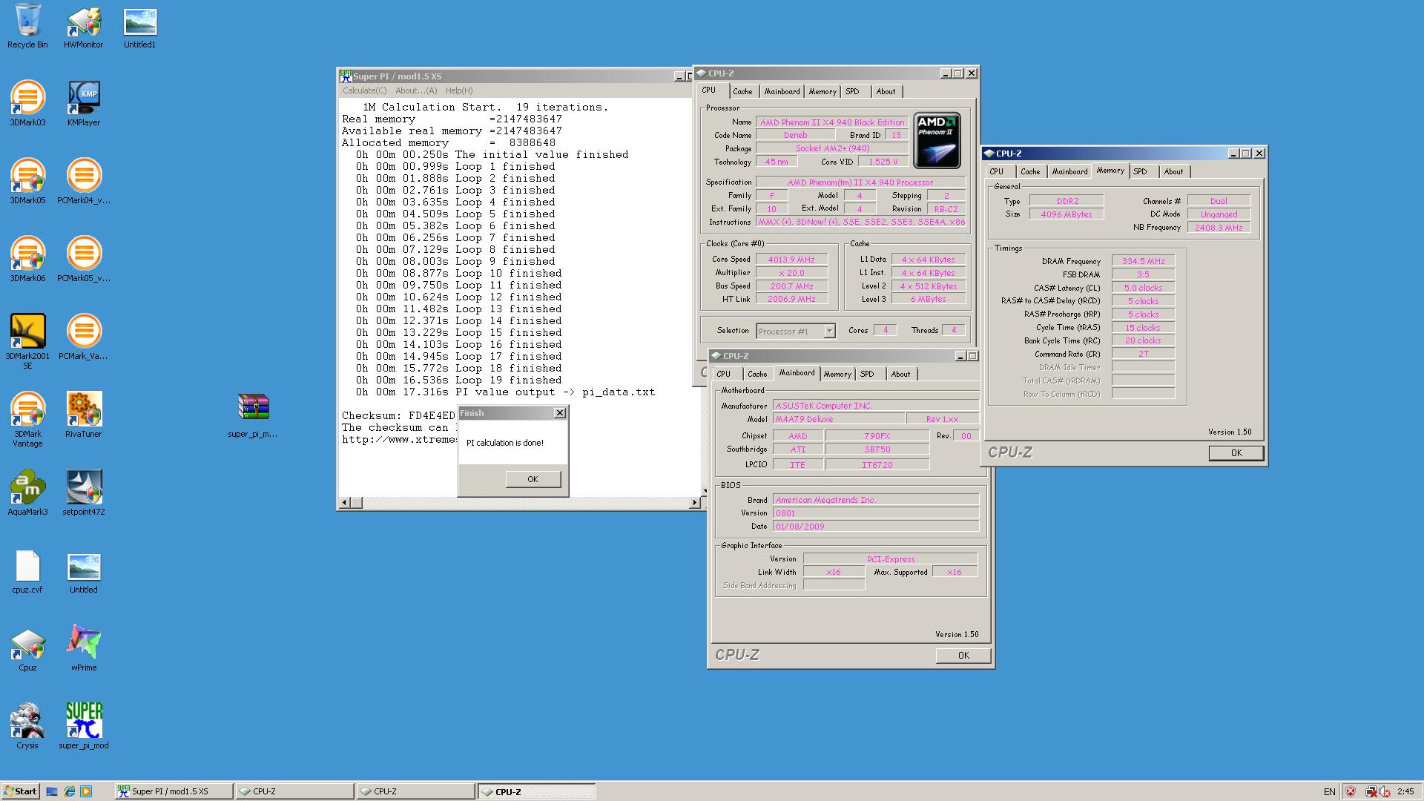Select the super_pi_mod WinRAR archive icon
Screen dimensions: 1424x801
(253, 415)
